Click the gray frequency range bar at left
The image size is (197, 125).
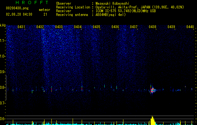[6, 88]
